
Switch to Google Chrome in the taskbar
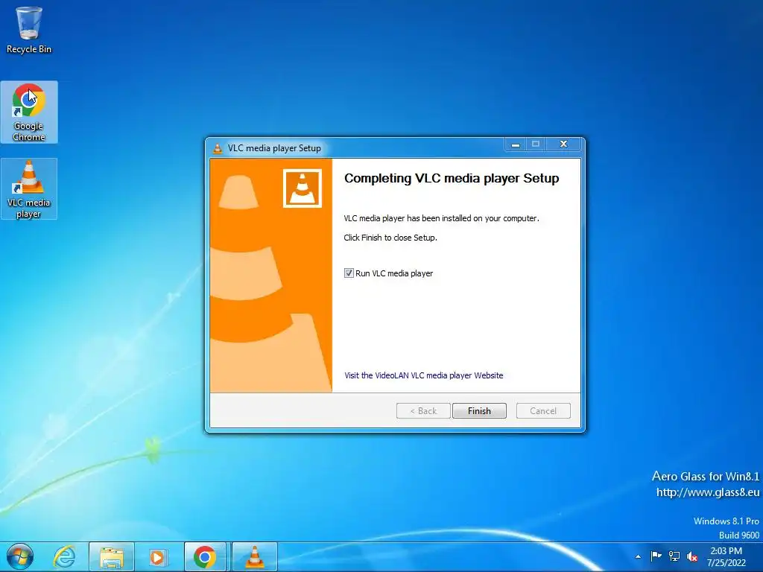coord(205,557)
